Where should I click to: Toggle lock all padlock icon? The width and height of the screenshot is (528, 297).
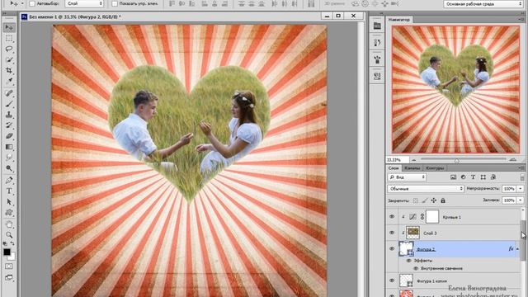(x=443, y=200)
